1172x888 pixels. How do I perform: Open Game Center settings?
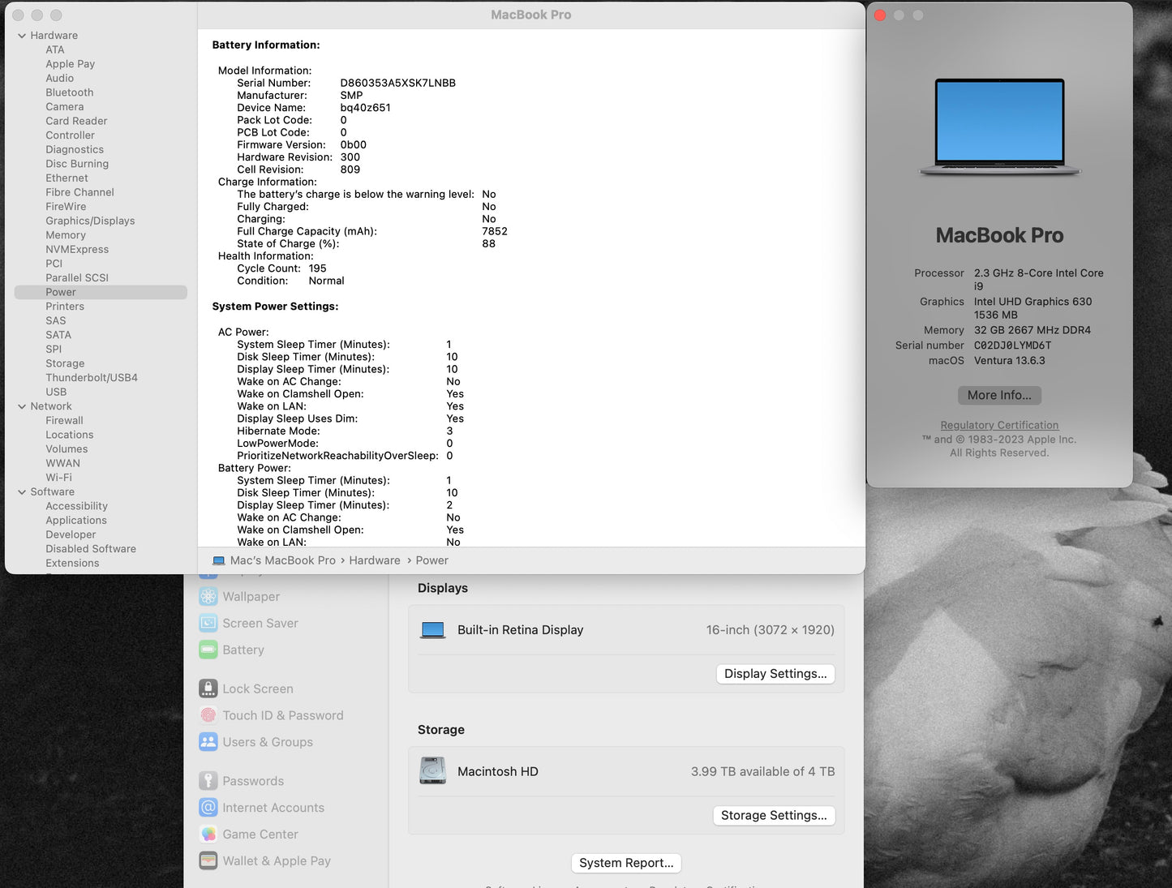[x=260, y=834]
